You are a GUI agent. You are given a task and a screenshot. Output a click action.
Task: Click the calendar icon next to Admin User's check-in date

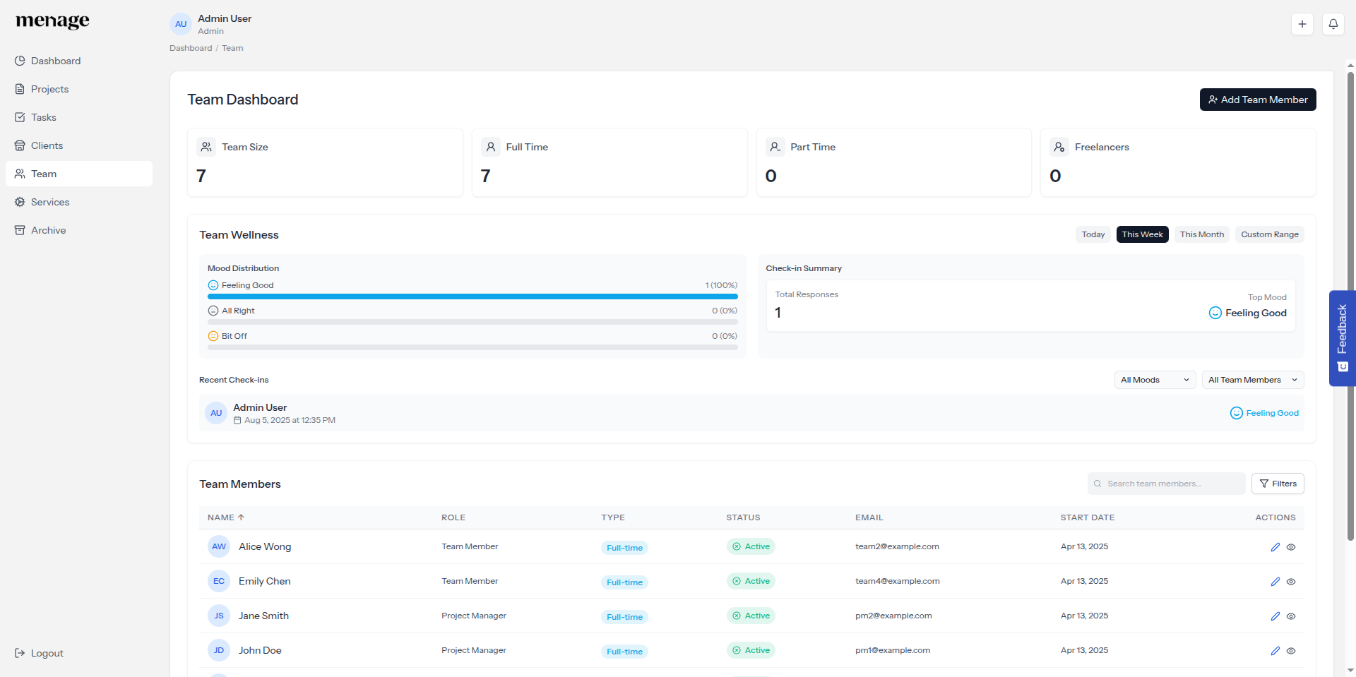coord(237,420)
